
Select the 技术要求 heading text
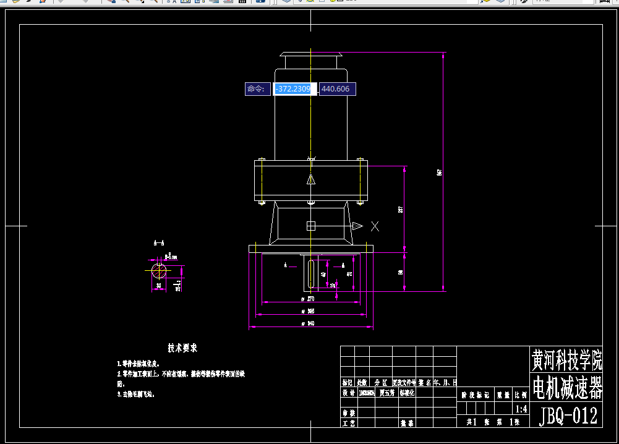point(182,348)
